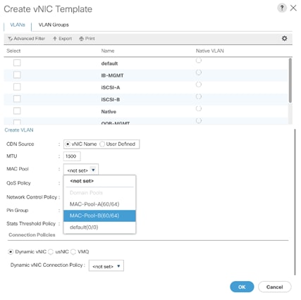Click the VLAN table scrollbar
This screenshot has height=300, width=301.
coord(290,80)
